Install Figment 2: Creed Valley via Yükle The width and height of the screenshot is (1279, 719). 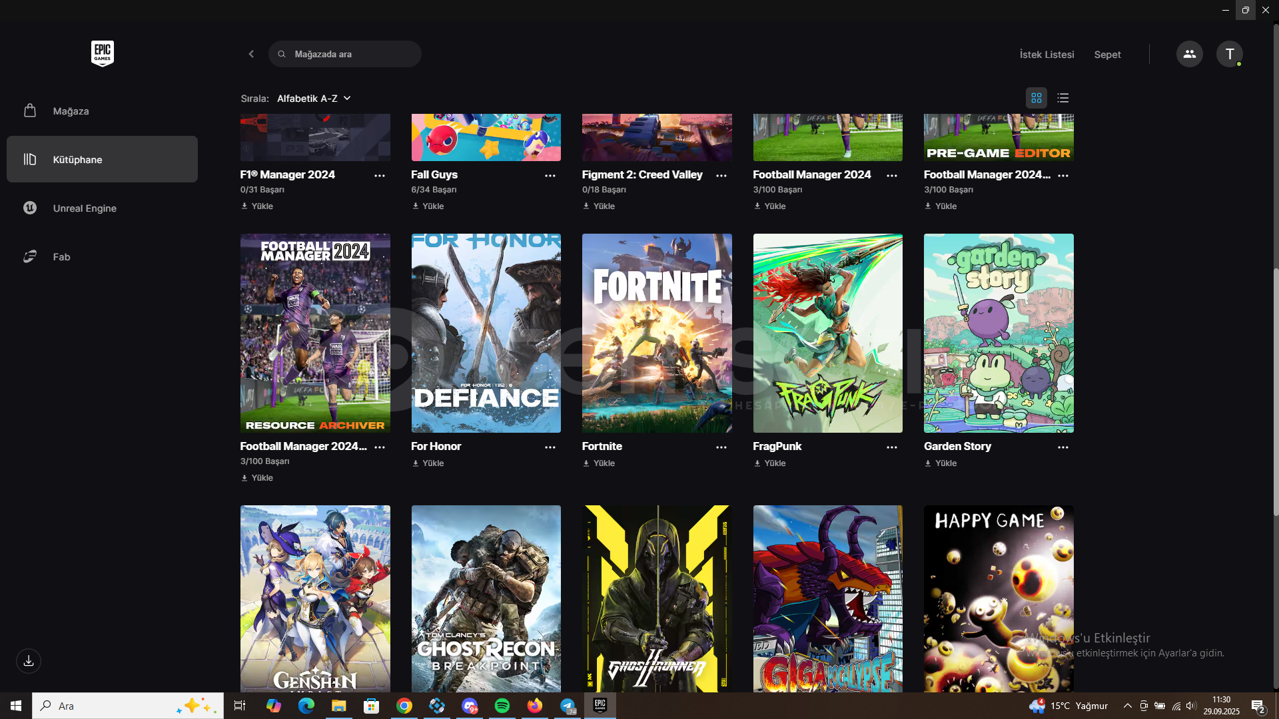point(599,206)
